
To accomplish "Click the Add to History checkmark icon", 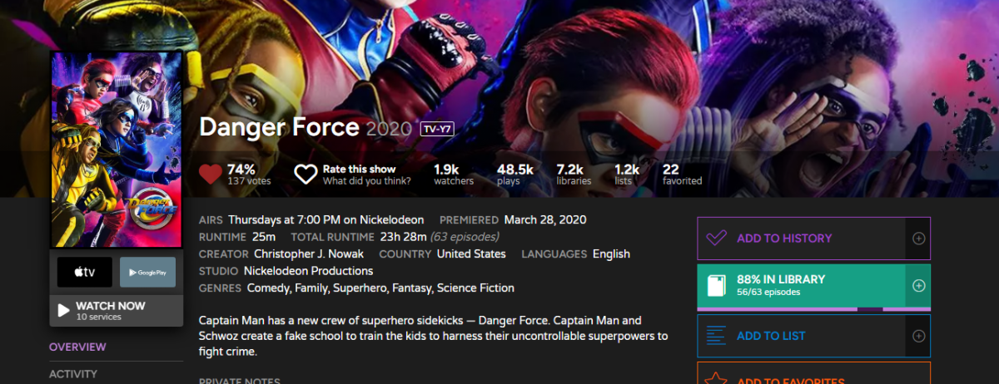I will pyautogui.click(x=716, y=239).
